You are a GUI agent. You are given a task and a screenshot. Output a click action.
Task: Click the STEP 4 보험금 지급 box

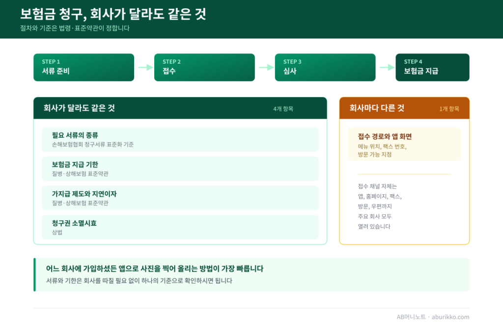tap(432, 67)
